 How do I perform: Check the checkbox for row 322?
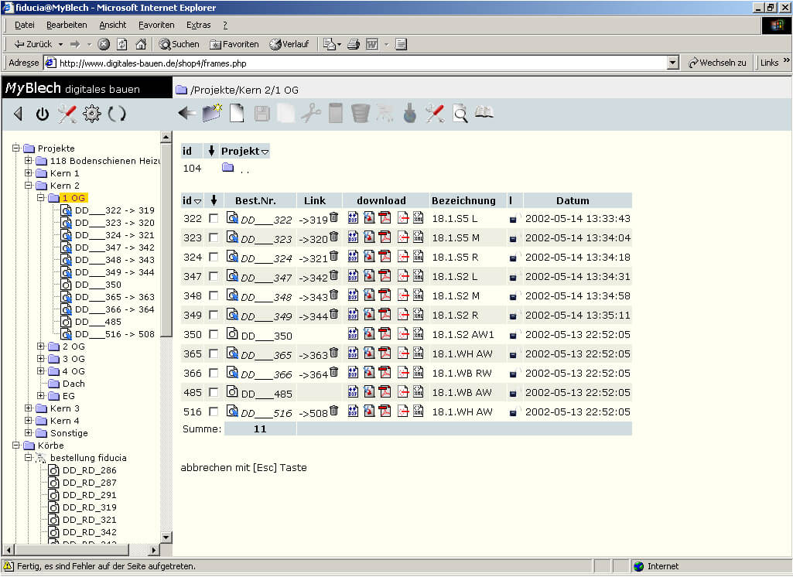(213, 219)
